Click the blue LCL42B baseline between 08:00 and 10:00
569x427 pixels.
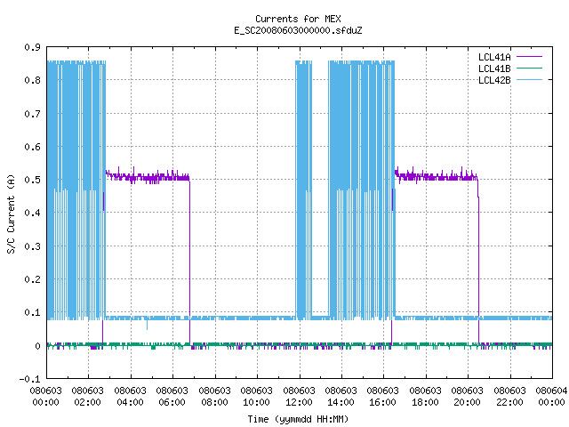click(236, 318)
